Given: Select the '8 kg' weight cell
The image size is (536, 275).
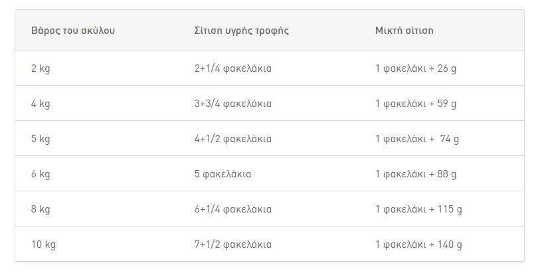Looking at the screenshot, I should [41, 210].
